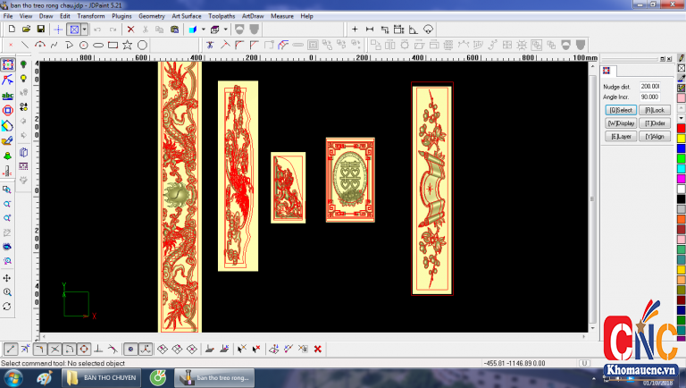This screenshot has height=388, width=686.
Task: Expand dropdown next to wireframe box icon
Action: tap(223, 30)
